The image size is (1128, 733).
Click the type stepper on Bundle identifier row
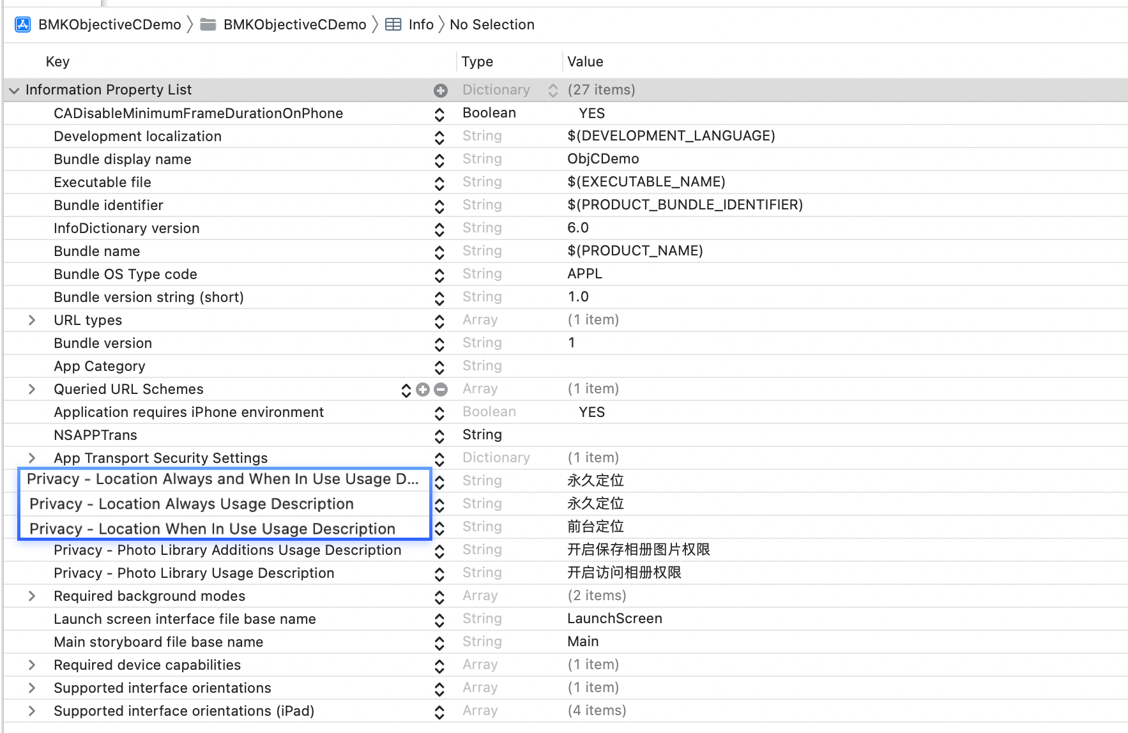click(x=439, y=206)
